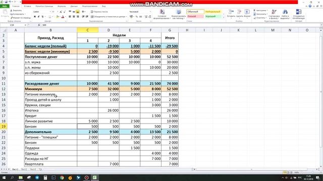Click the text orientation icon
Viewport: 323px width, 181px height.
tap(83, 12)
